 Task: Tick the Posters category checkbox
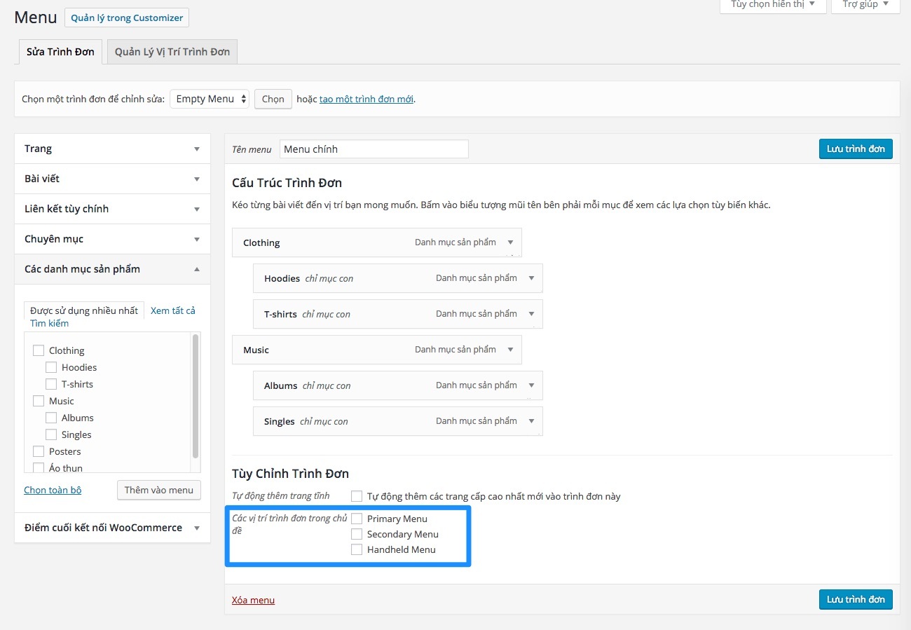tap(39, 451)
